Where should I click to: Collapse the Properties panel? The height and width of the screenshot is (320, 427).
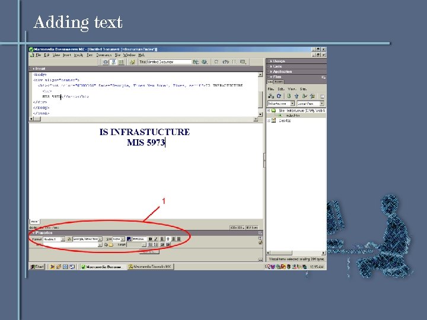click(33, 233)
